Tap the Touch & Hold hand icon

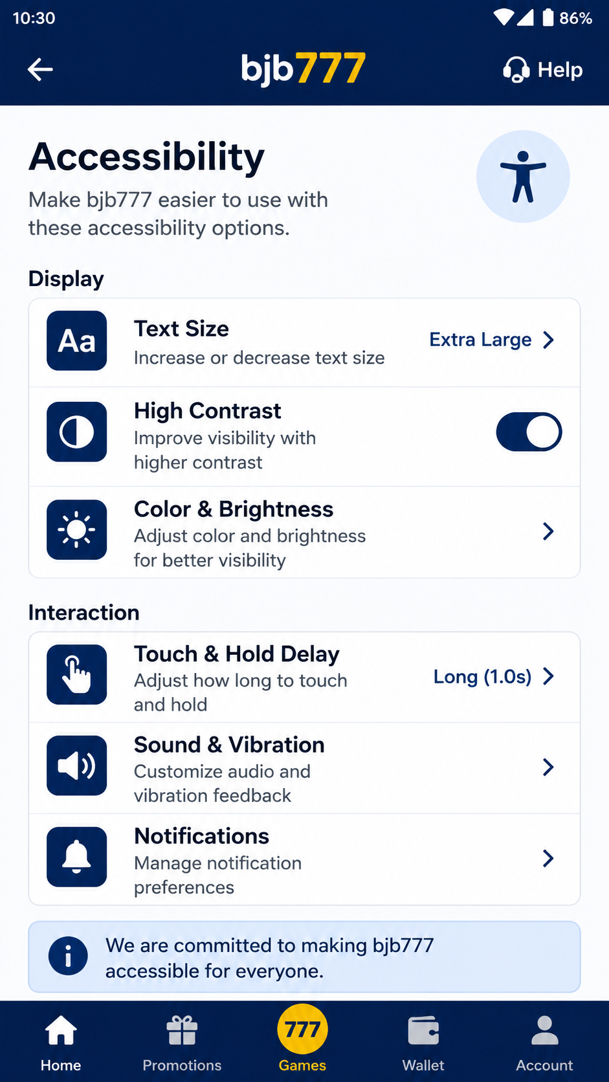coord(77,674)
